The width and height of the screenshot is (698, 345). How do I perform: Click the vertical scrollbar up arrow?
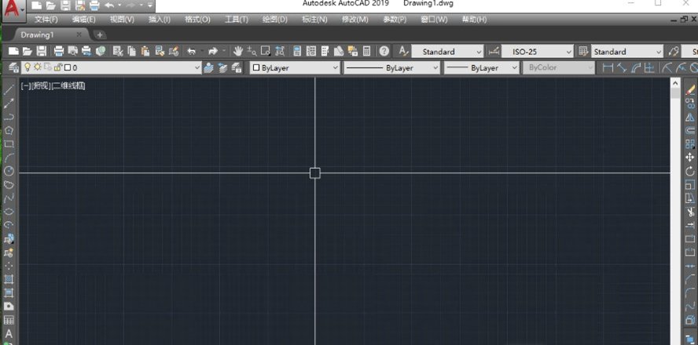[675, 82]
